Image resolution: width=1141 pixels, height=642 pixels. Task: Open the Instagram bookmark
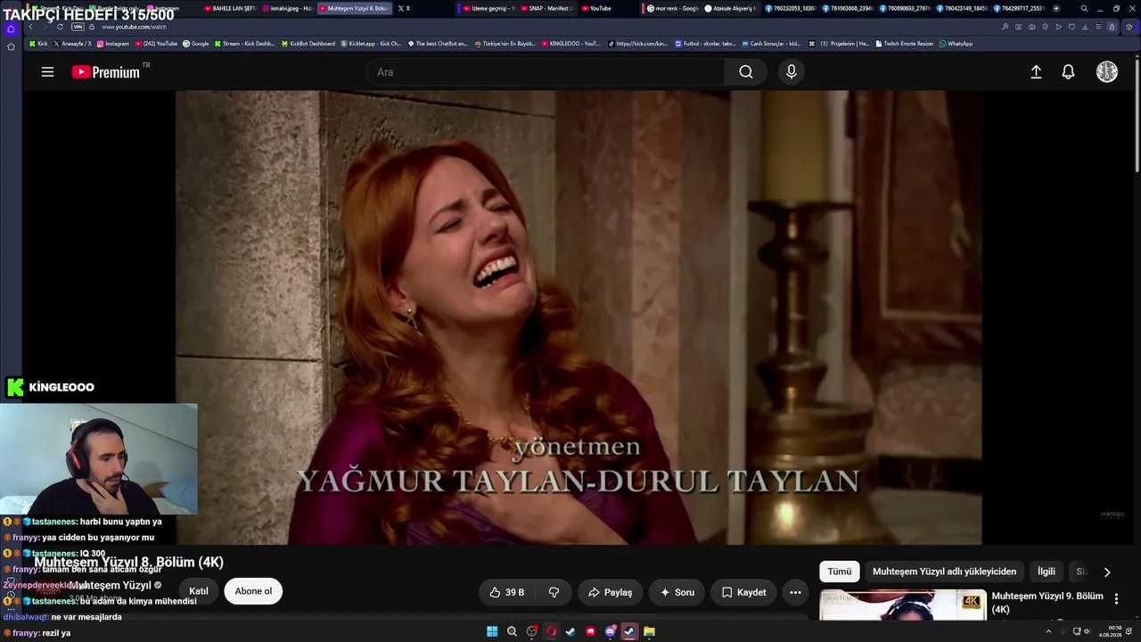pos(113,44)
